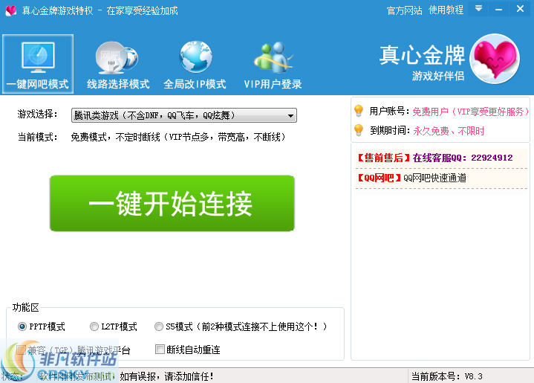Screen dimensions: 534x383
Task: Click 当前版本号 V8.3 status text
Action: coord(446,376)
